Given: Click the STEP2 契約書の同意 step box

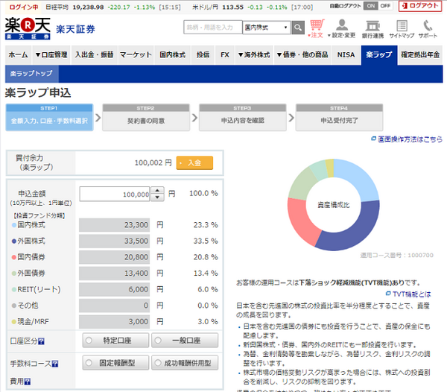Looking at the screenshot, I should [x=146, y=117].
